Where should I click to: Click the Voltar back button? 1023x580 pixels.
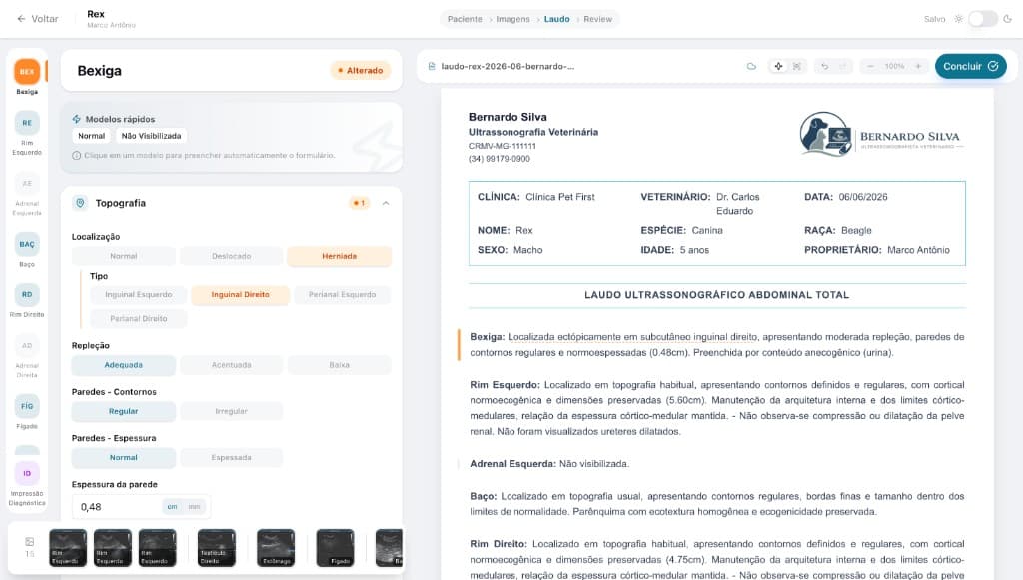pyautogui.click(x=37, y=19)
